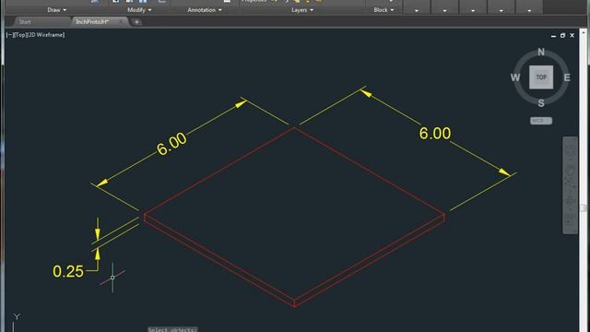This screenshot has width=590, height=332.
Task: Open a new drawing tab with plus
Action: 136,22
